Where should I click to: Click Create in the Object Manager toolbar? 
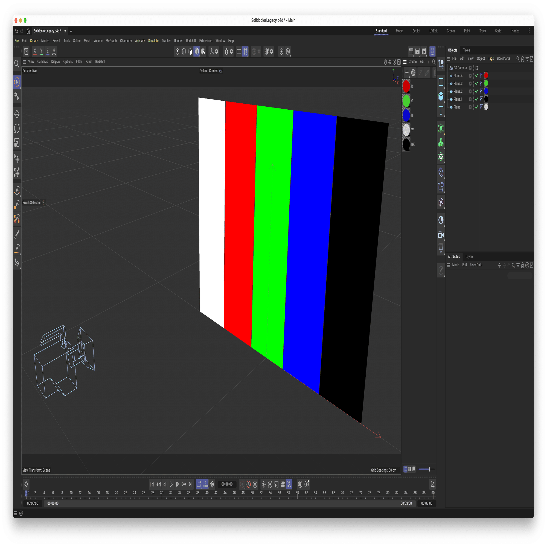[x=412, y=62]
